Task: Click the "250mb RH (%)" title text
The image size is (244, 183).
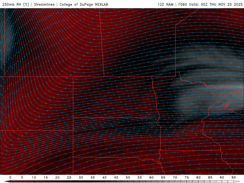Action: pos(16,4)
